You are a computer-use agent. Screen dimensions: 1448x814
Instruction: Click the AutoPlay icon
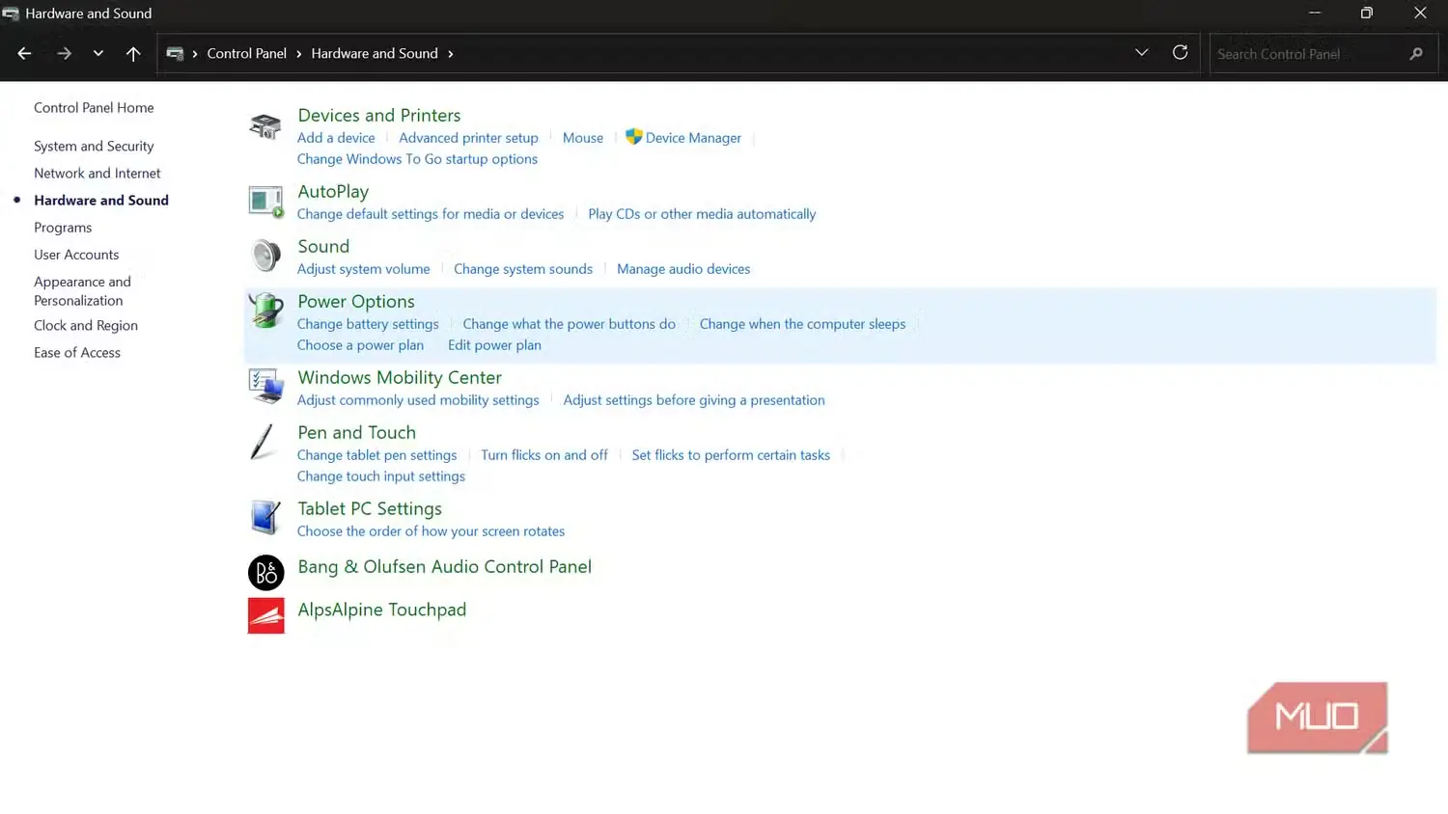(x=265, y=202)
